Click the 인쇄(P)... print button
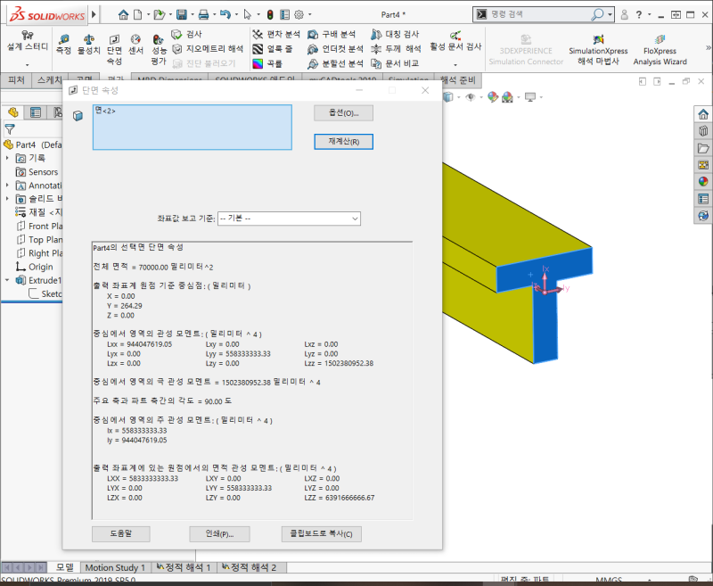This screenshot has width=713, height=586. tap(219, 533)
